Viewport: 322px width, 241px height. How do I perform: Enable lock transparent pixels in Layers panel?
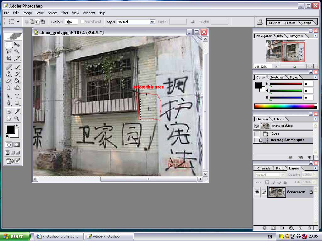coord(267,182)
